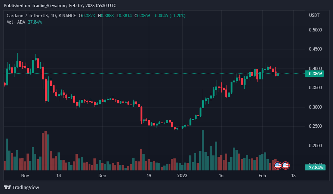This screenshot has width=333, height=194.
Task: Click the left US flag event marker
Action: pyautogui.click(x=278, y=165)
